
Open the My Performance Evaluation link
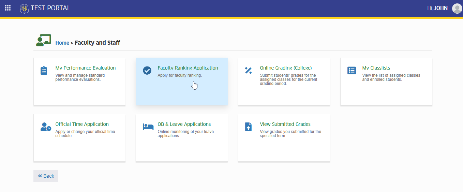86,68
